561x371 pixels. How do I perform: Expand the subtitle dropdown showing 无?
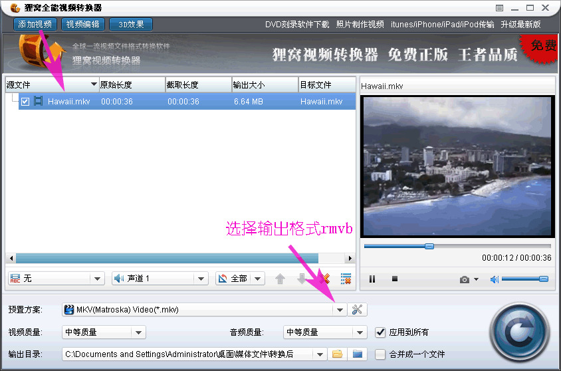point(97,279)
